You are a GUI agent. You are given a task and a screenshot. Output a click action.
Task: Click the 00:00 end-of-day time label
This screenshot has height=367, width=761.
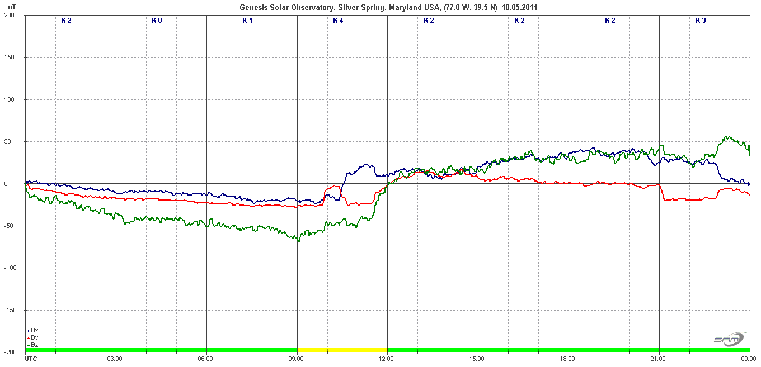point(749,359)
